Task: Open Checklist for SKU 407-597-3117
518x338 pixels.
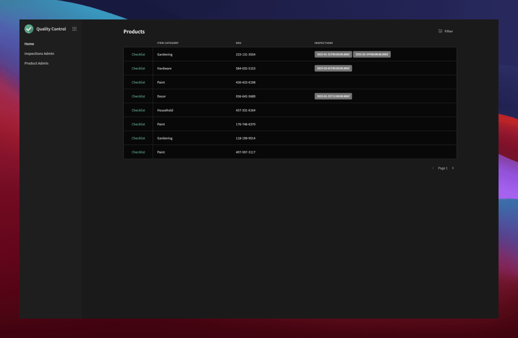Action: (138, 152)
